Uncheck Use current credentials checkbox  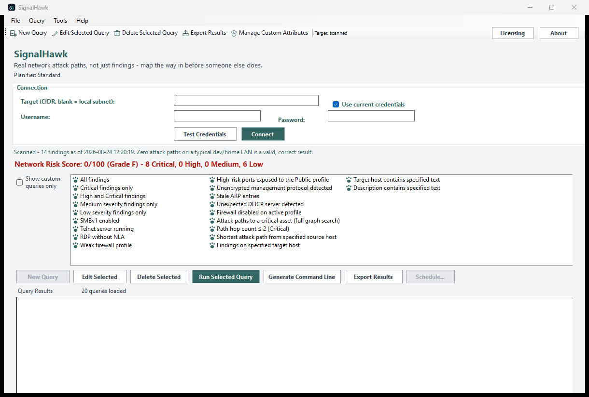(x=336, y=105)
